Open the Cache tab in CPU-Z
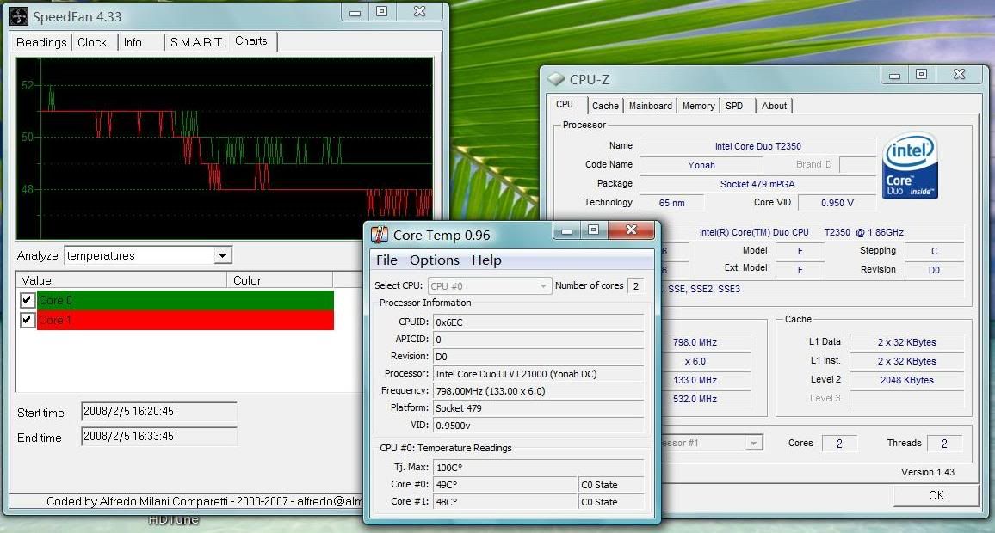This screenshot has width=995, height=533. coord(605,106)
